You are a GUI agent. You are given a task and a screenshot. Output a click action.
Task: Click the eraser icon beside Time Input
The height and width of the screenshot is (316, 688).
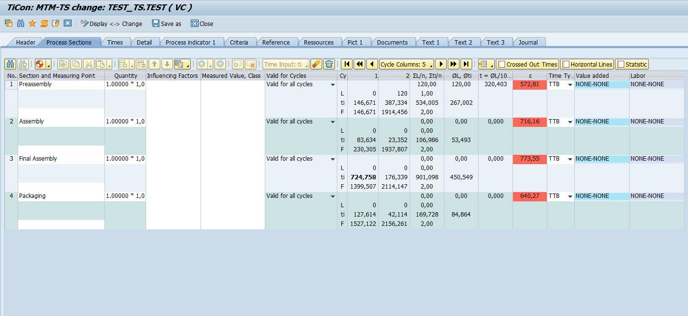point(316,64)
